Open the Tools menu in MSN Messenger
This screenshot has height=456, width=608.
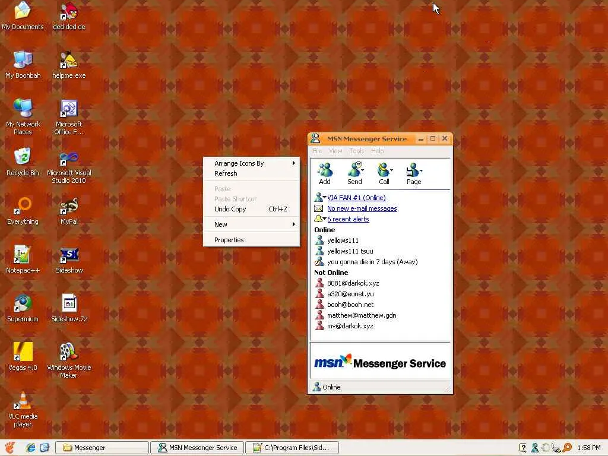(x=357, y=151)
